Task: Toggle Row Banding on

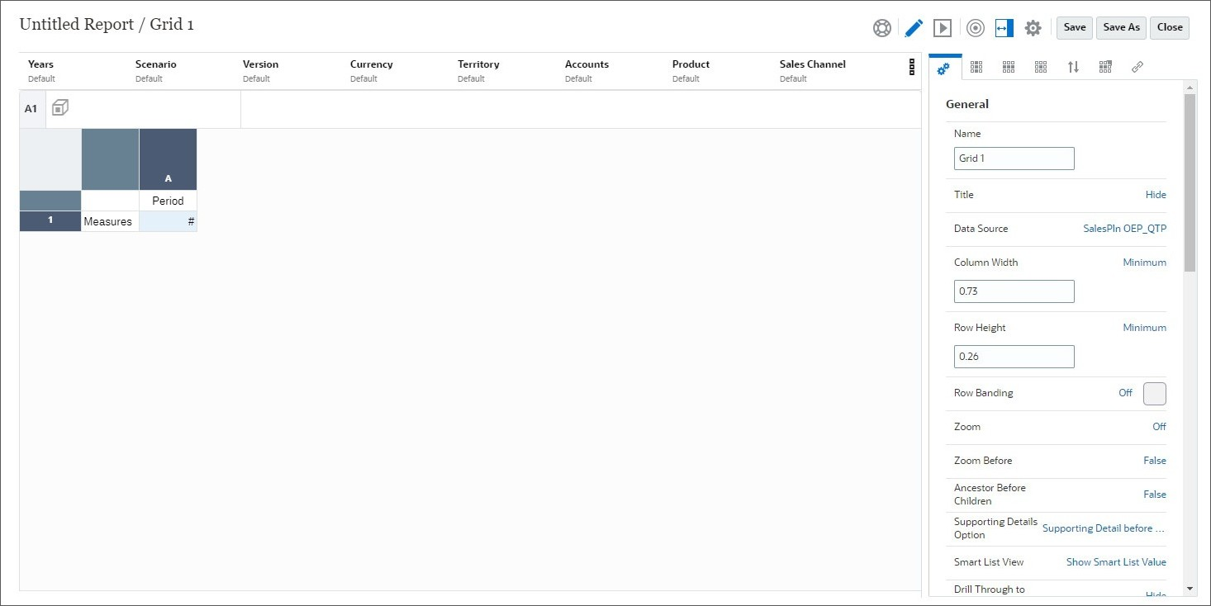Action: (1124, 393)
